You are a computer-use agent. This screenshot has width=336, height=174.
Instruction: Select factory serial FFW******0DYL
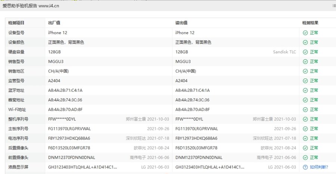[x=62, y=119]
